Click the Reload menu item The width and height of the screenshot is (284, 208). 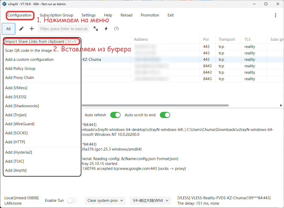click(127, 15)
